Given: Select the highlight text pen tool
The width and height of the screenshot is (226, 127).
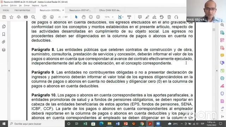Looking at the screenshot, I should pyautogui.click(x=147, y=17).
